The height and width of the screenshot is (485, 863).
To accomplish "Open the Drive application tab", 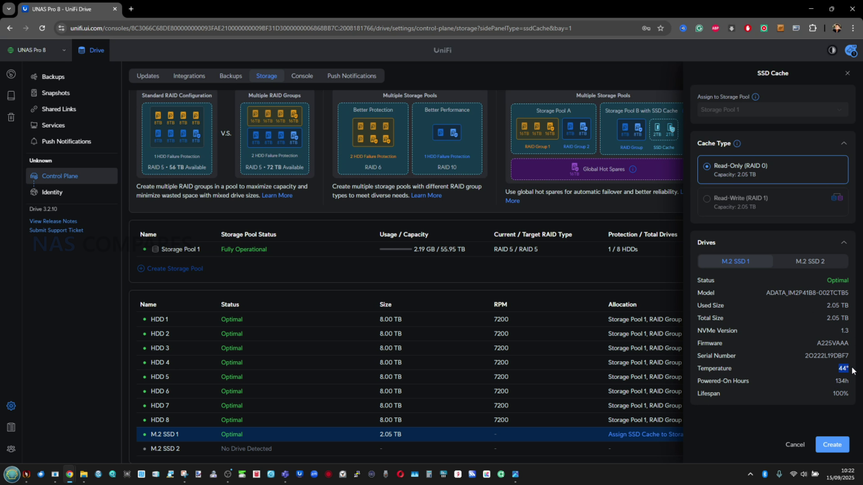I will click(90, 50).
